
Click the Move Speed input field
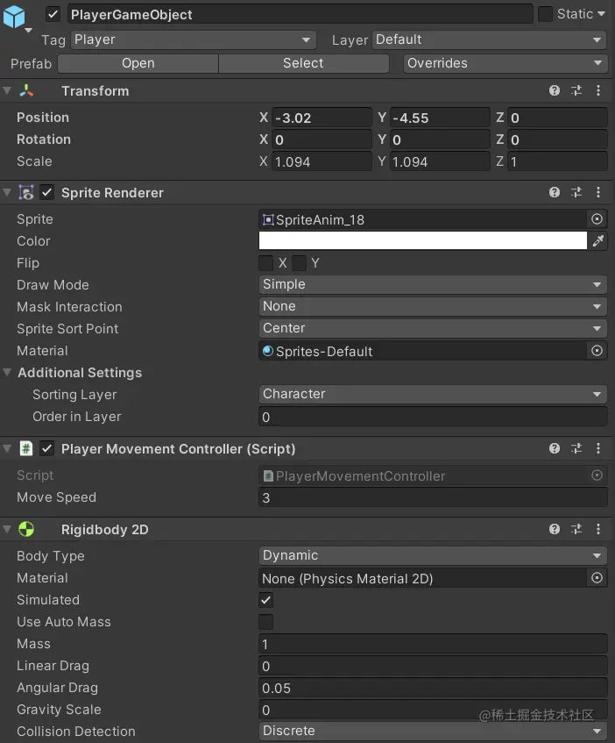pos(433,497)
